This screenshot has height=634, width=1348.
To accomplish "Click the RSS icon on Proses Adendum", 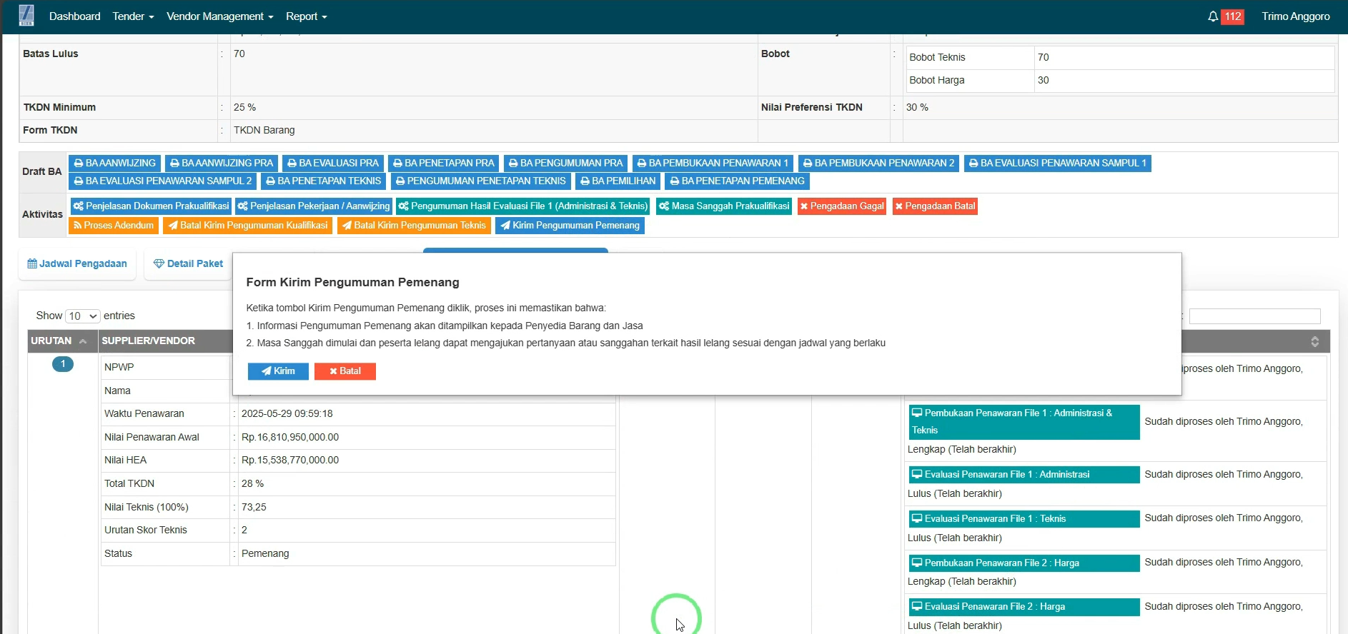I will [77, 226].
